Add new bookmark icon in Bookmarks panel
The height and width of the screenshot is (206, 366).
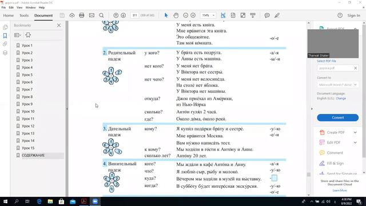pyautogui.click(x=28, y=35)
